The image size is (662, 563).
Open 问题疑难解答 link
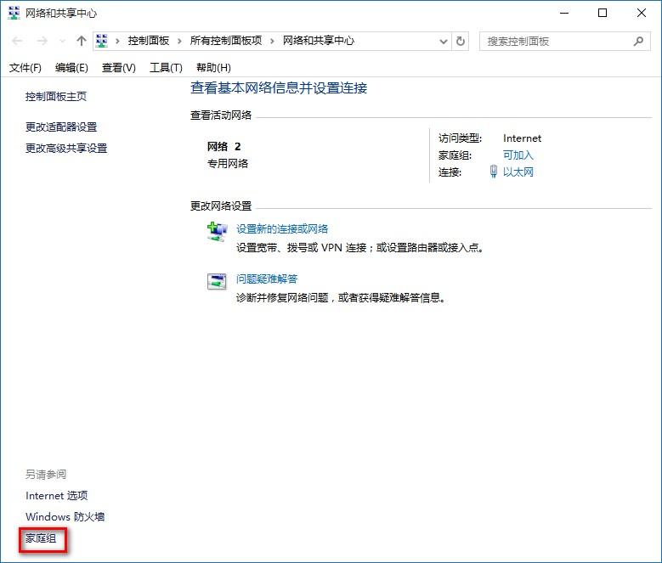[x=267, y=279]
